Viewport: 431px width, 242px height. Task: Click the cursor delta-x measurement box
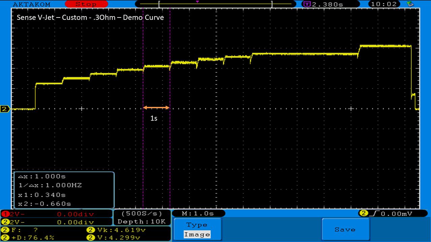(64, 190)
